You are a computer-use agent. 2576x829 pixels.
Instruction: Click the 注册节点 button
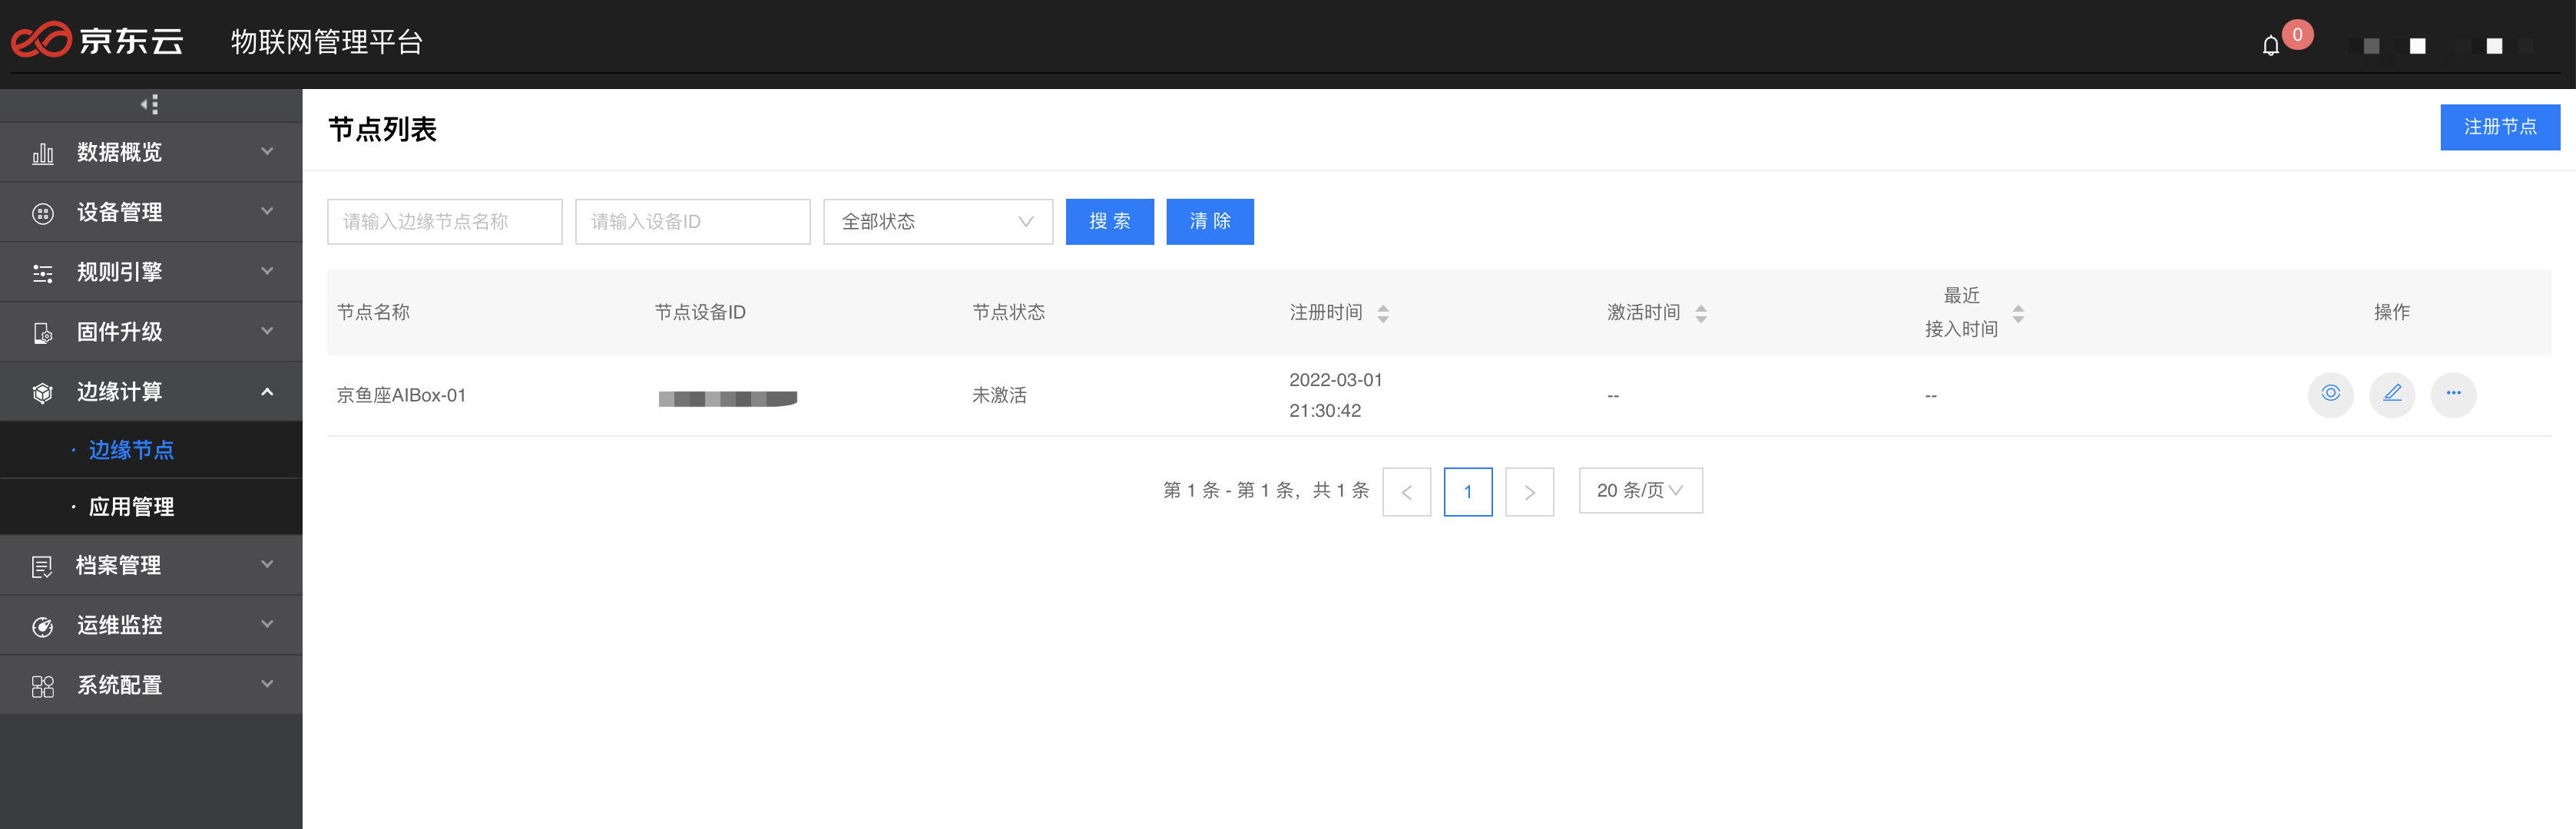[2499, 127]
